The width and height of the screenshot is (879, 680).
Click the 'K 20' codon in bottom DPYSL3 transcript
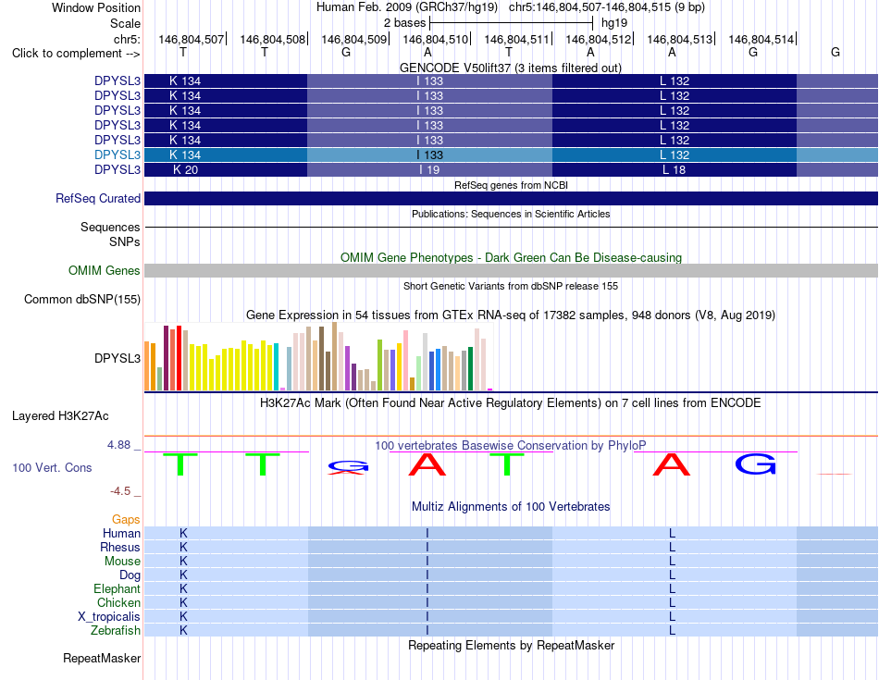coord(185,170)
